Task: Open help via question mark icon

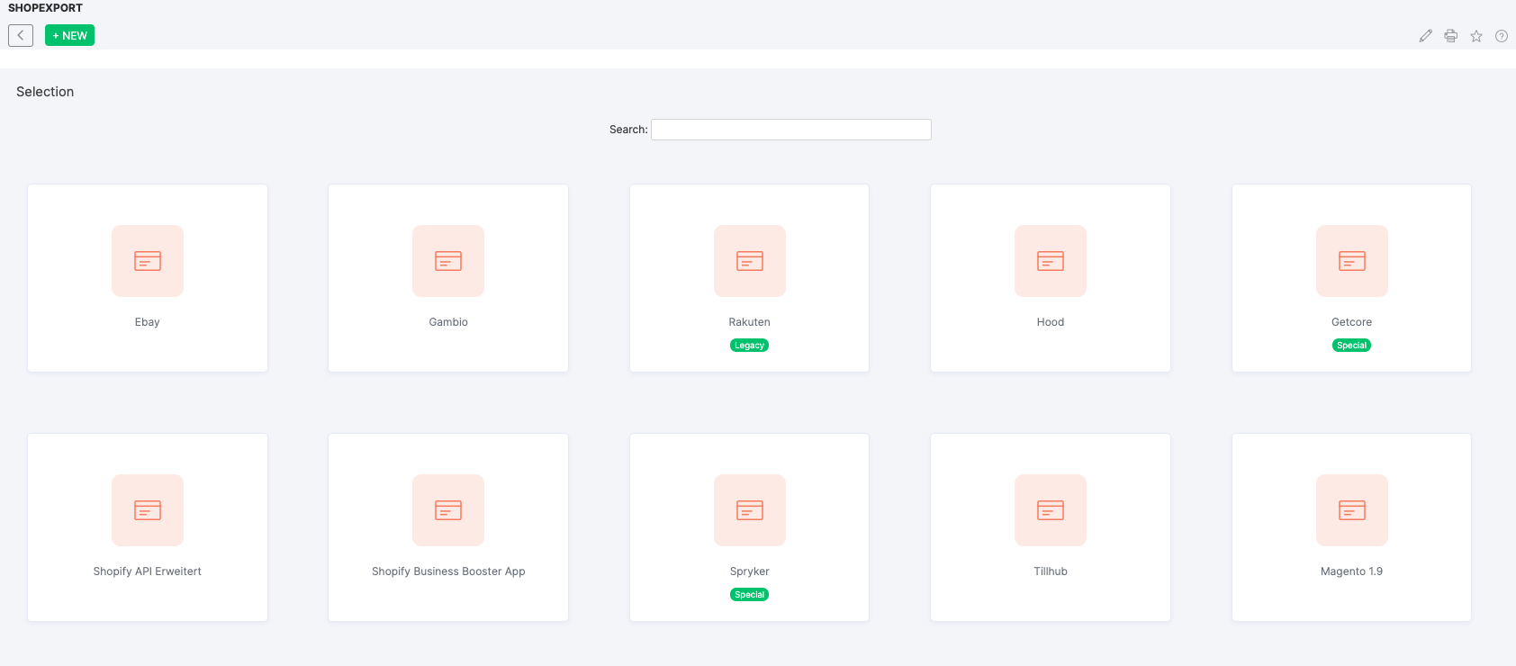Action: tap(1501, 36)
